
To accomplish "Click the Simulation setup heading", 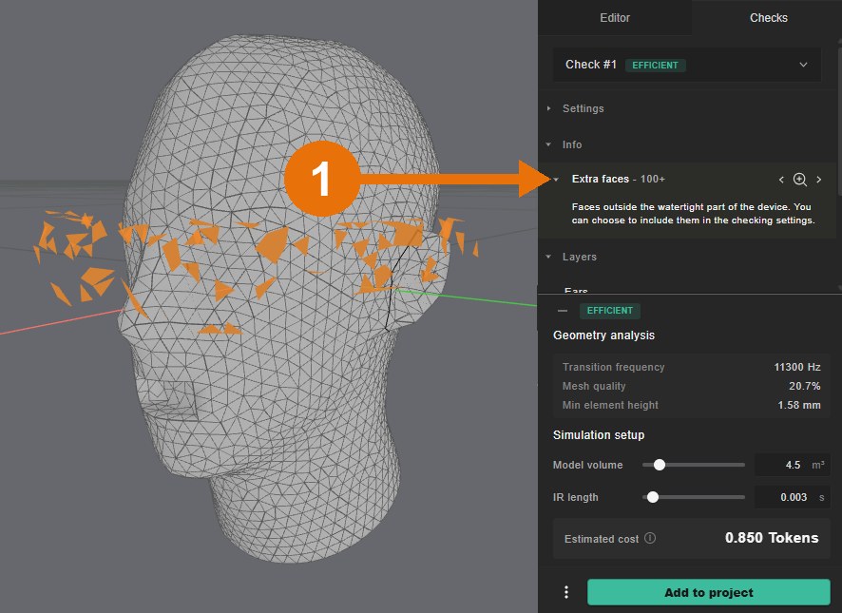I will (599, 434).
